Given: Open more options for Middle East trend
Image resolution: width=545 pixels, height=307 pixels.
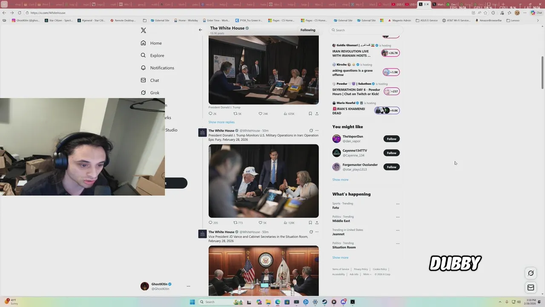Looking at the screenshot, I should (398, 217).
